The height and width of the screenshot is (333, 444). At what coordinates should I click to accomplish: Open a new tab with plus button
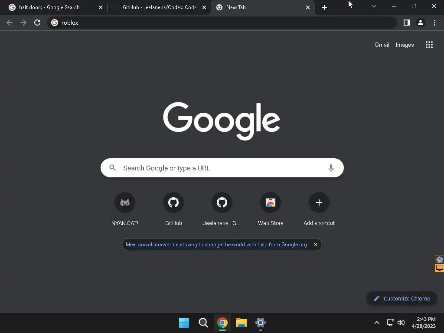[x=324, y=7]
